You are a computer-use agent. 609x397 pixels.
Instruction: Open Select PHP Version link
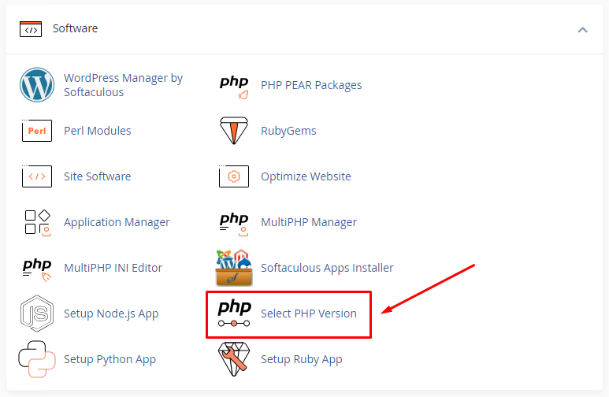(x=309, y=314)
